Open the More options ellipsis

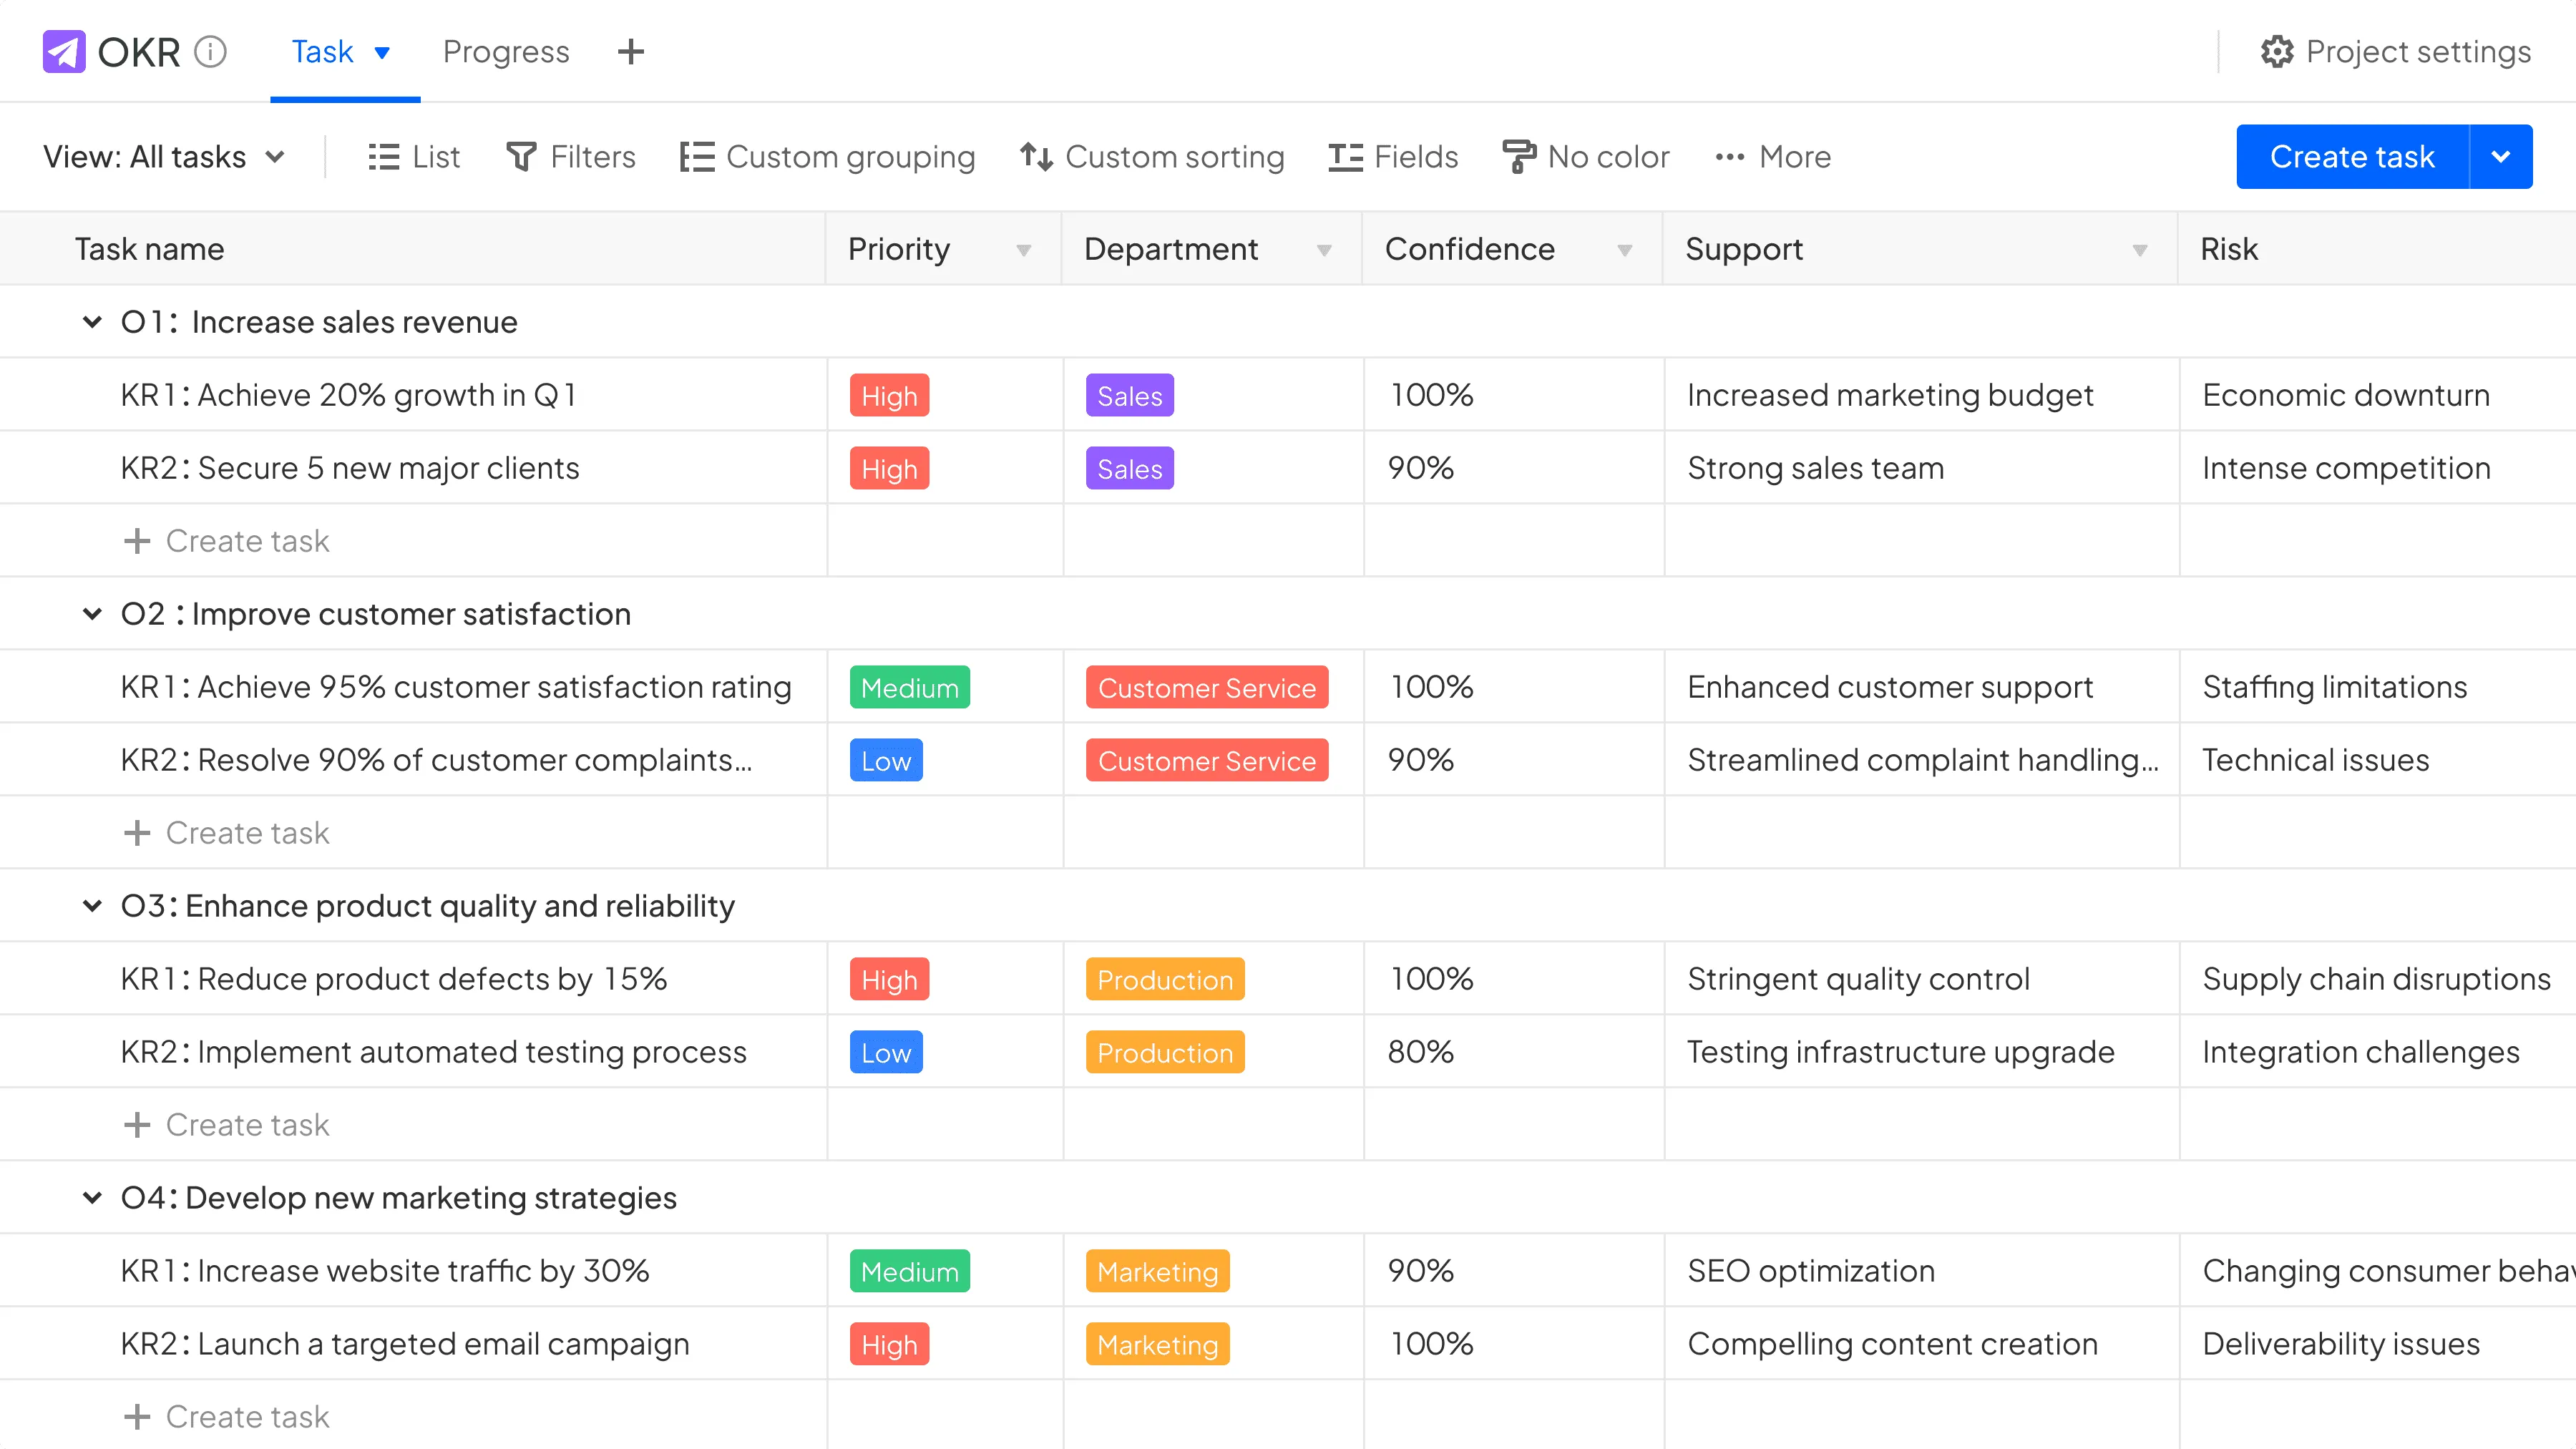tap(1729, 157)
